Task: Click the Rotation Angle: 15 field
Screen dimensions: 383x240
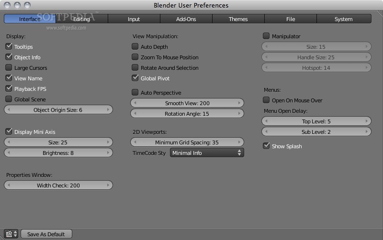Action: tap(187, 113)
